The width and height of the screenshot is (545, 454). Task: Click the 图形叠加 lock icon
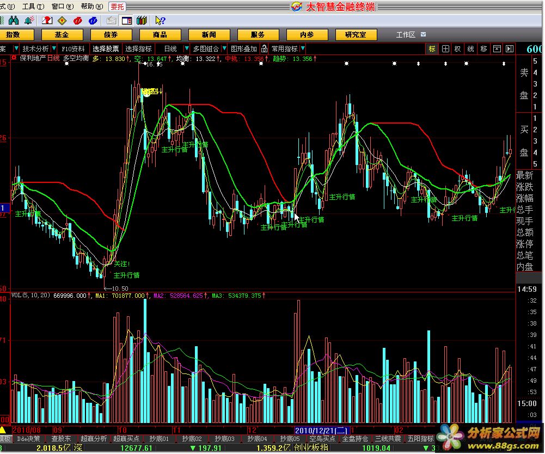pos(264,48)
